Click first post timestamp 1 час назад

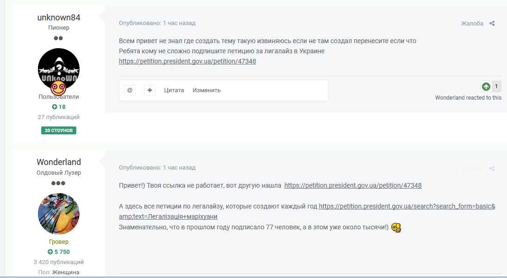[x=179, y=23]
